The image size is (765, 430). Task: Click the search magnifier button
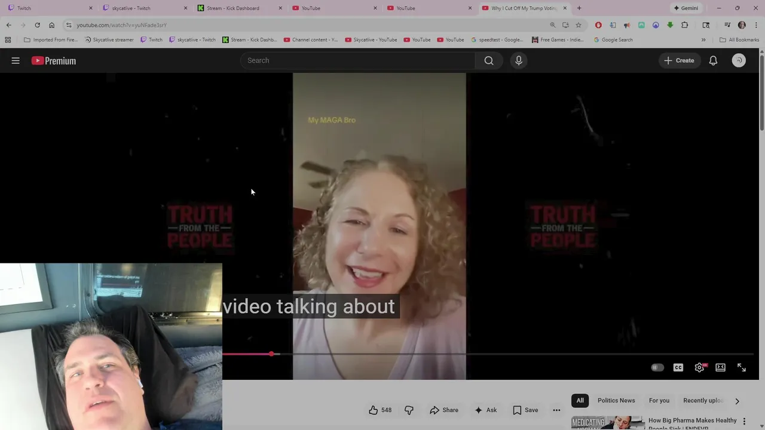(489, 60)
